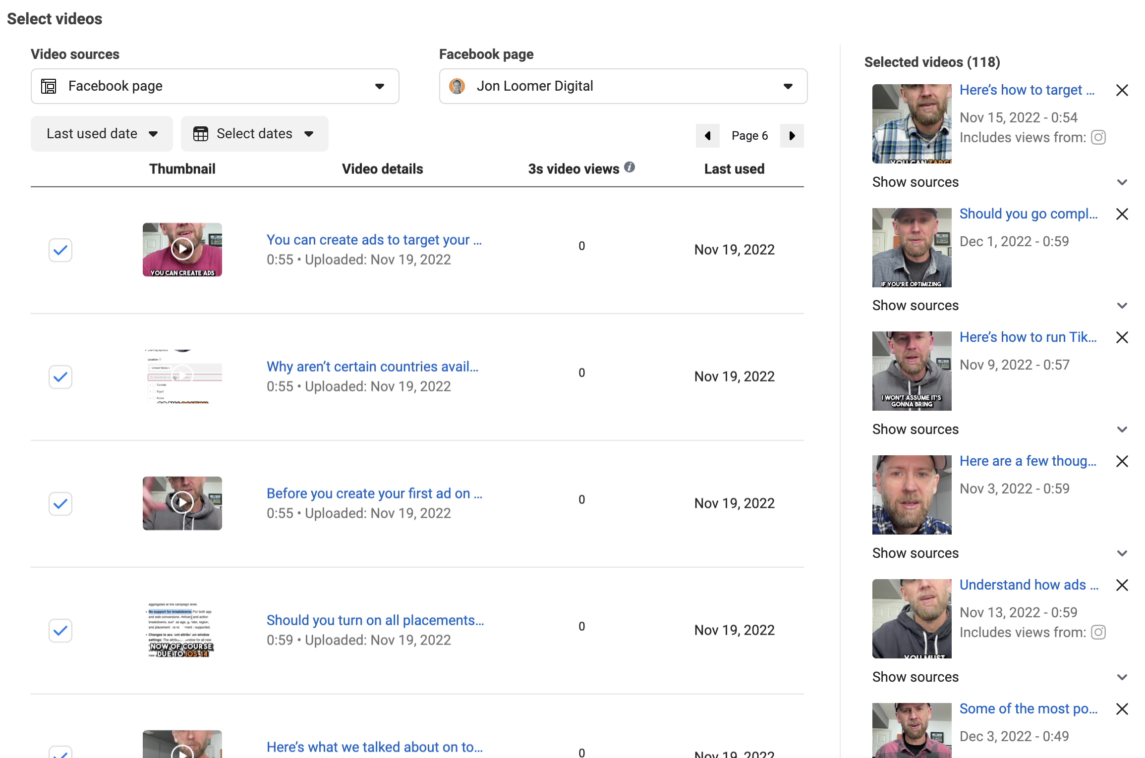Click selected thumbnail for Dec 3, 2022 video
1145x758 pixels.
point(912,730)
